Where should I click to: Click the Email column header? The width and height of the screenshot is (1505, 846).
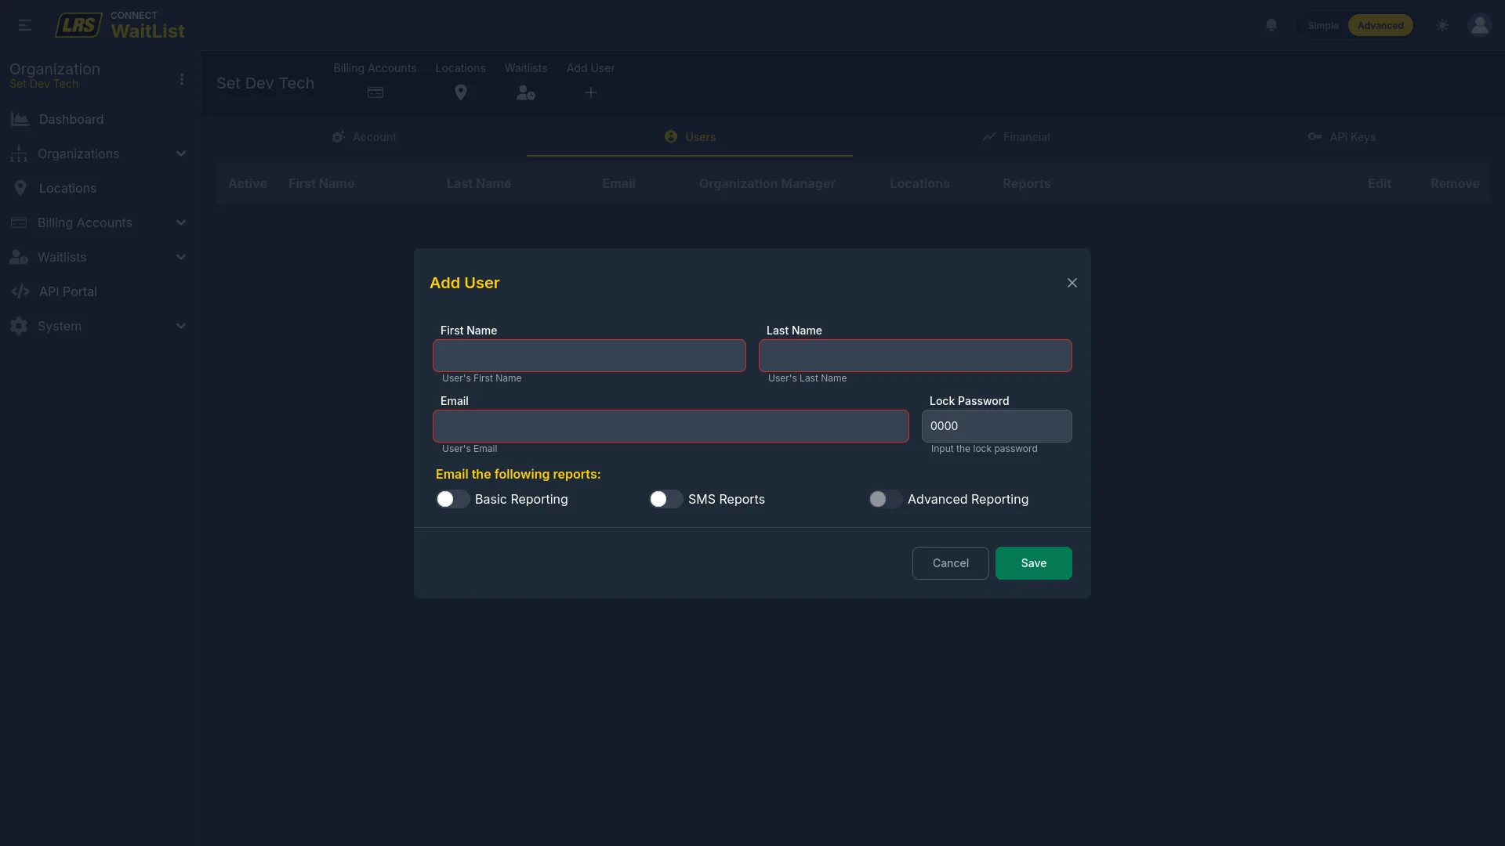click(x=618, y=183)
